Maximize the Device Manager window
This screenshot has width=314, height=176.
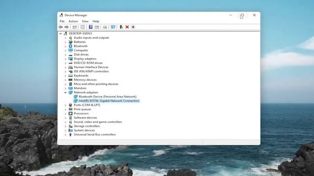[242, 15]
